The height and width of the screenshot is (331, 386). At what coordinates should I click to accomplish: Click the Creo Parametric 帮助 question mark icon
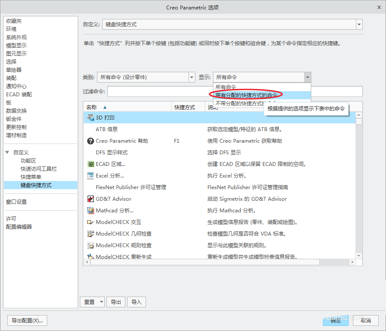pos(90,141)
